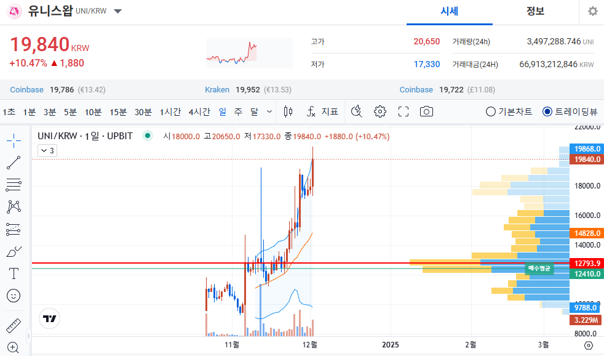Click the 고가 value 20,650
The image size is (604, 356).
[426, 41]
